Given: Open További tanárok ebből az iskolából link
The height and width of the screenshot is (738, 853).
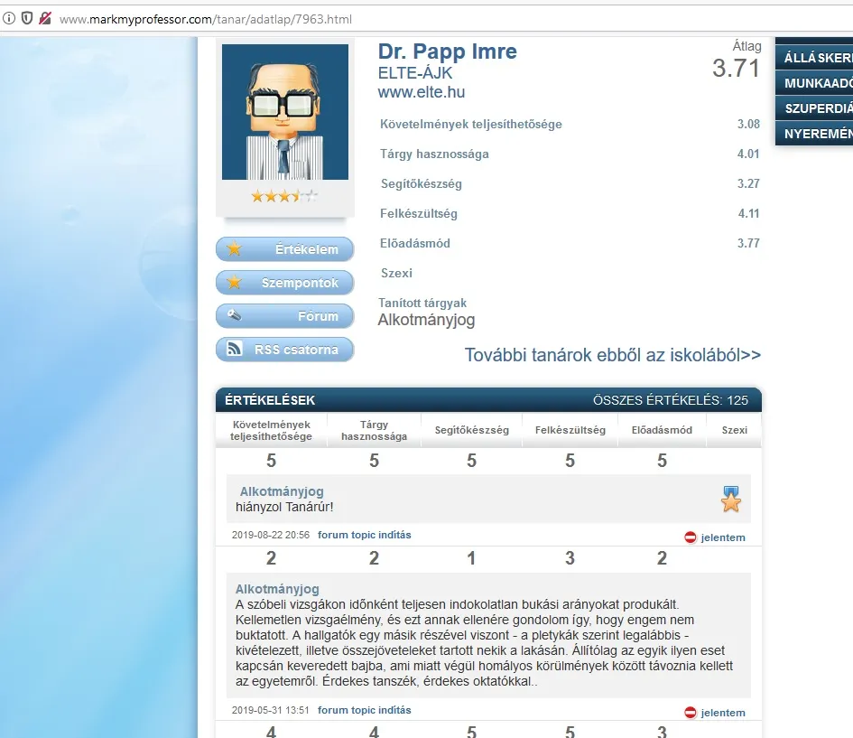Looking at the screenshot, I should point(612,355).
